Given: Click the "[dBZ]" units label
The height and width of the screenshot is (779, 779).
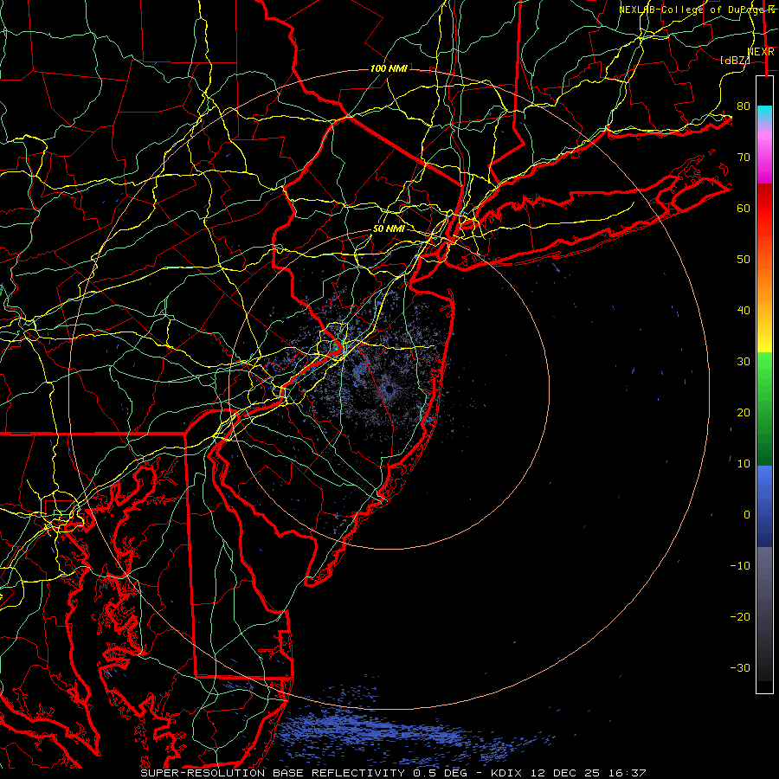Looking at the screenshot, I should 735,60.
